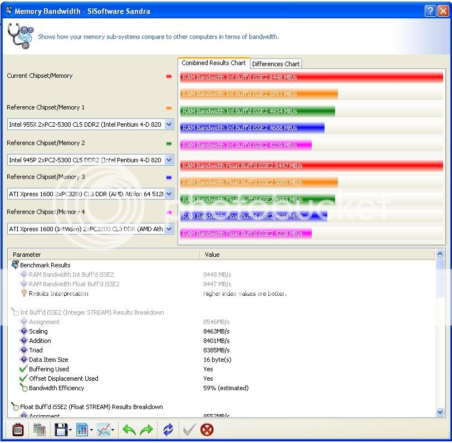Click the title bar Help question mark
Image resolution: width=452 pixels, height=443 pixels.
point(430,11)
